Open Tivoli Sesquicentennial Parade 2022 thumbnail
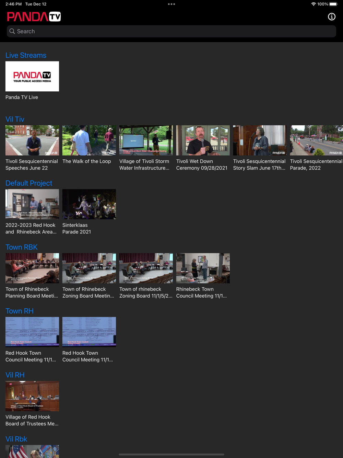 point(317,140)
